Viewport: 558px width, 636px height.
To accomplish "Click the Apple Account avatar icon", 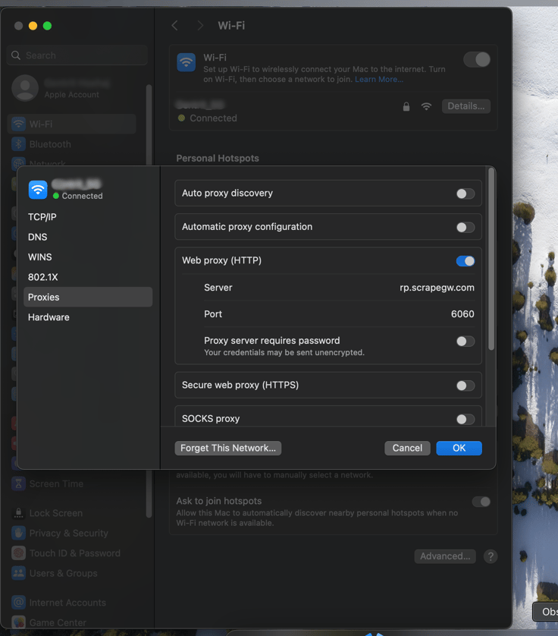I will [25, 89].
